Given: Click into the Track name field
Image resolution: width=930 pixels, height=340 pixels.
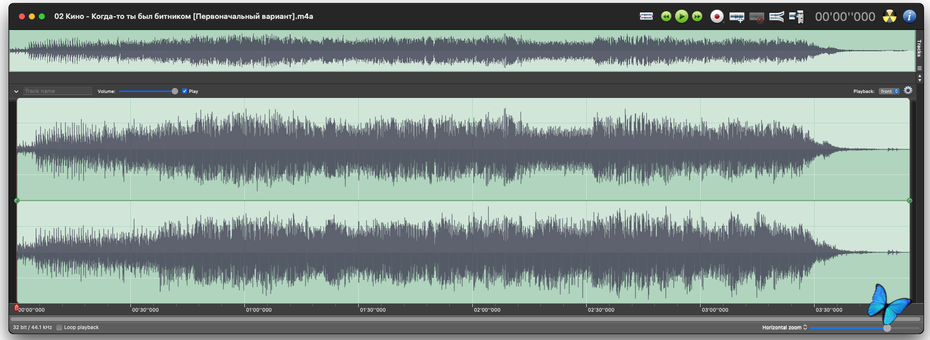Looking at the screenshot, I should tap(57, 91).
